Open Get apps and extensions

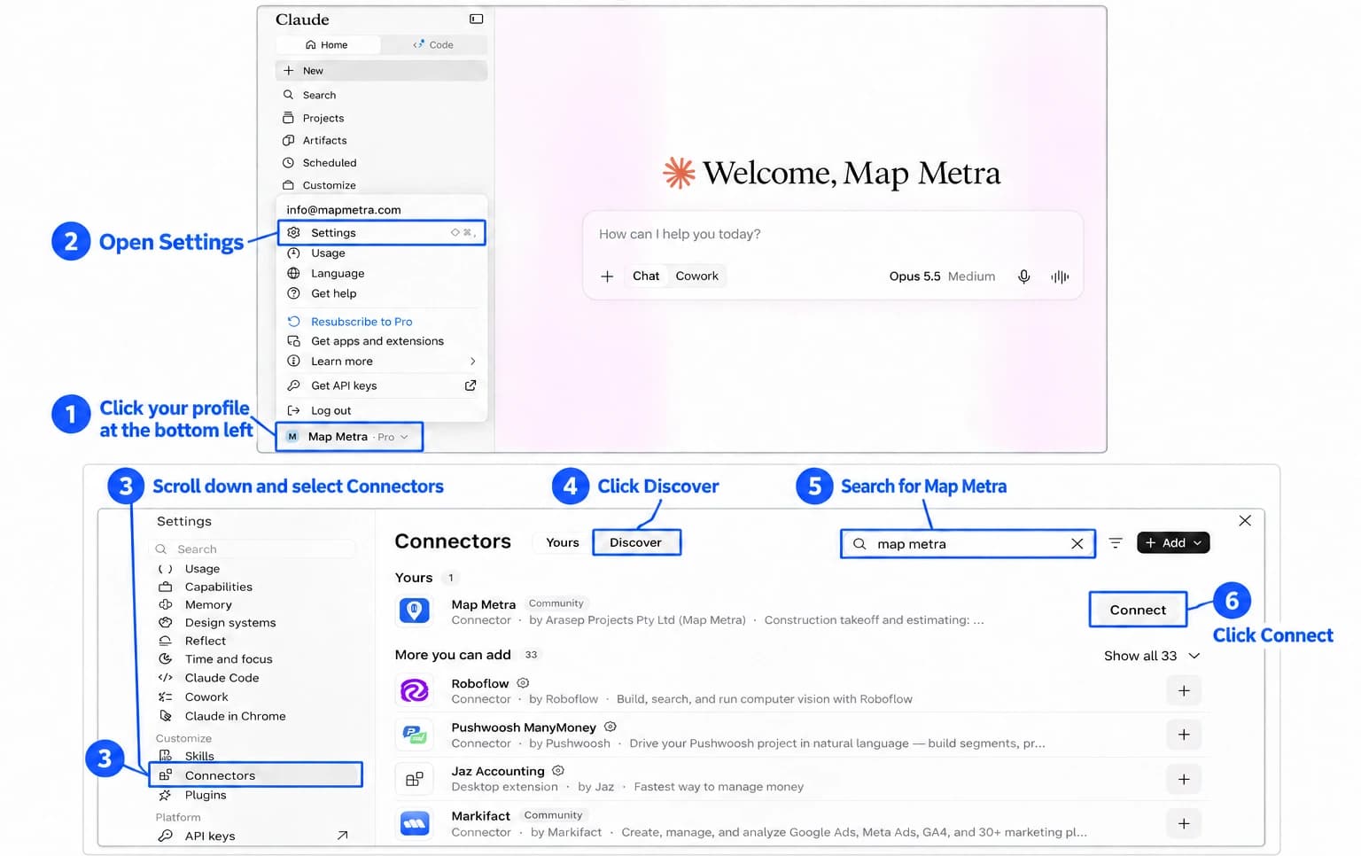[381, 341]
